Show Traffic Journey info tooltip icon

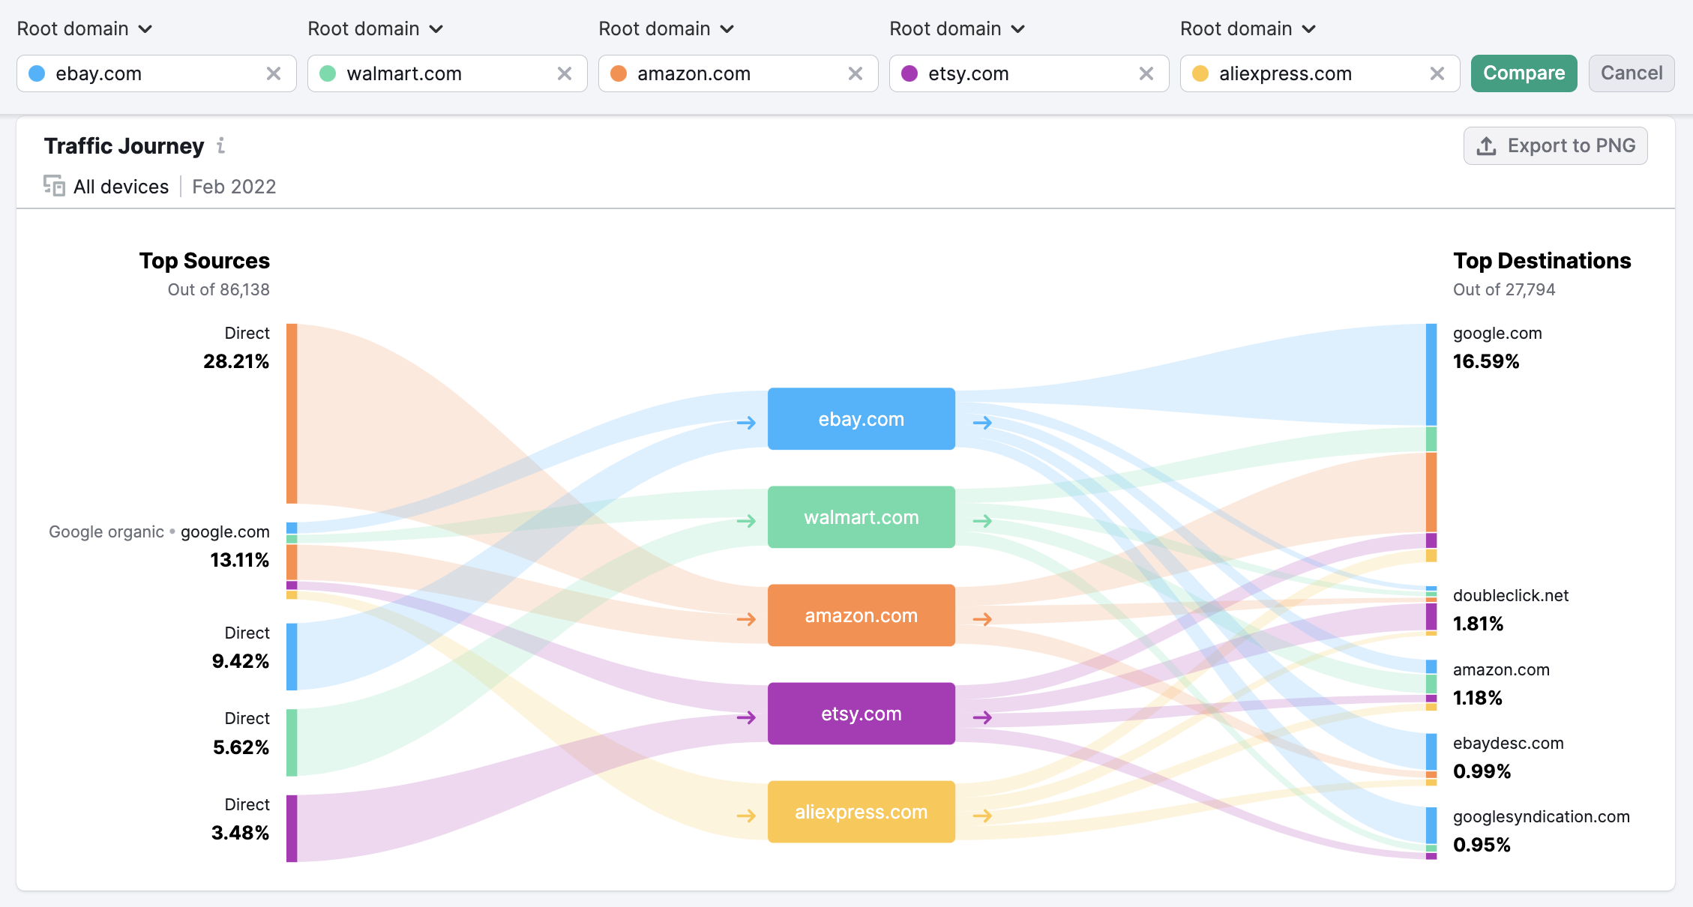click(220, 145)
